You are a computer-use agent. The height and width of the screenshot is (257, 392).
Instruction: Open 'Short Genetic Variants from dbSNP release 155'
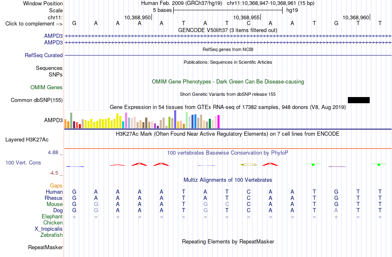pyautogui.click(x=227, y=94)
